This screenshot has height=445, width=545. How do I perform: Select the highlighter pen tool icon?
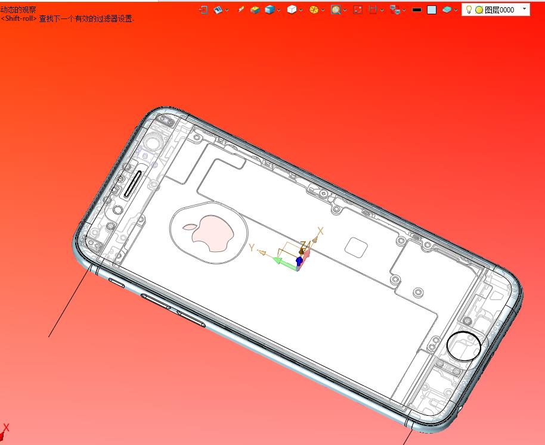click(240, 10)
